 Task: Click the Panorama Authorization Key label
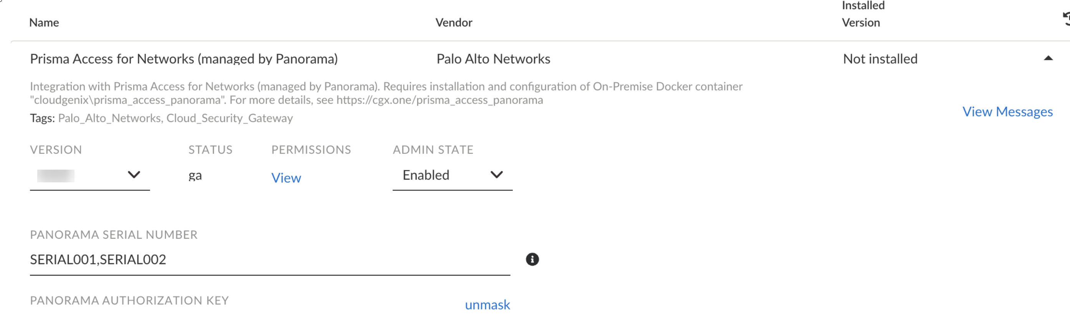129,301
